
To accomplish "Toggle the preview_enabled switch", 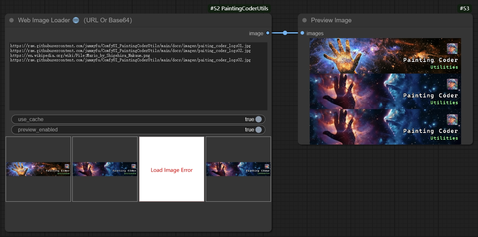I will 138,129.
